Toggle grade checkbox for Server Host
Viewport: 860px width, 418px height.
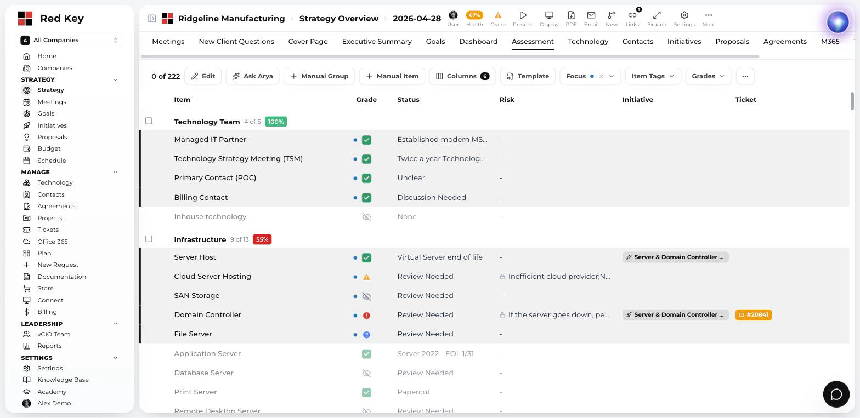[366, 257]
